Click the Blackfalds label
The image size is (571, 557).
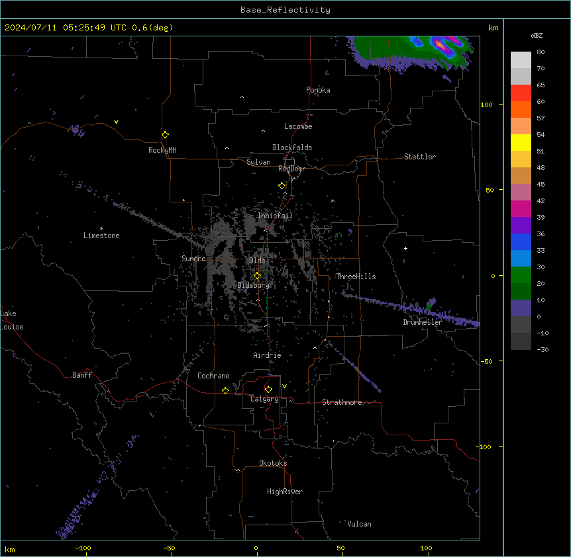[292, 148]
